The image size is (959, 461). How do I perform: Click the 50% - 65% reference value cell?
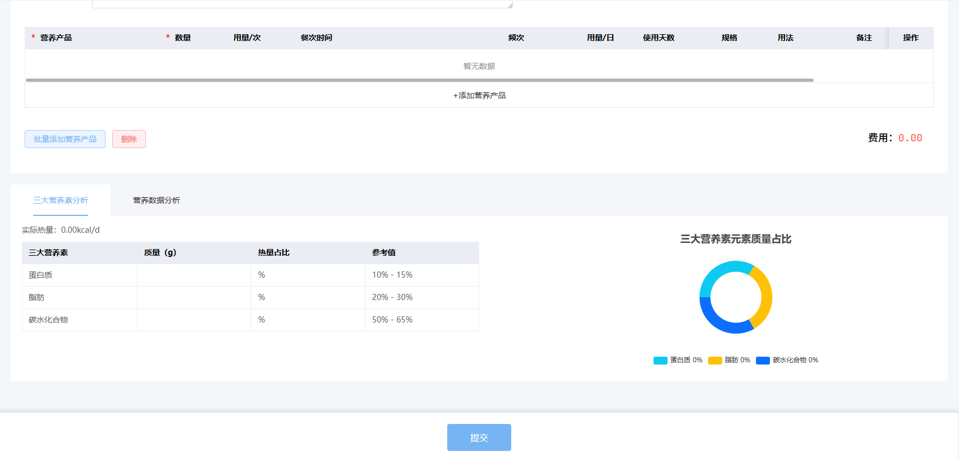point(392,320)
